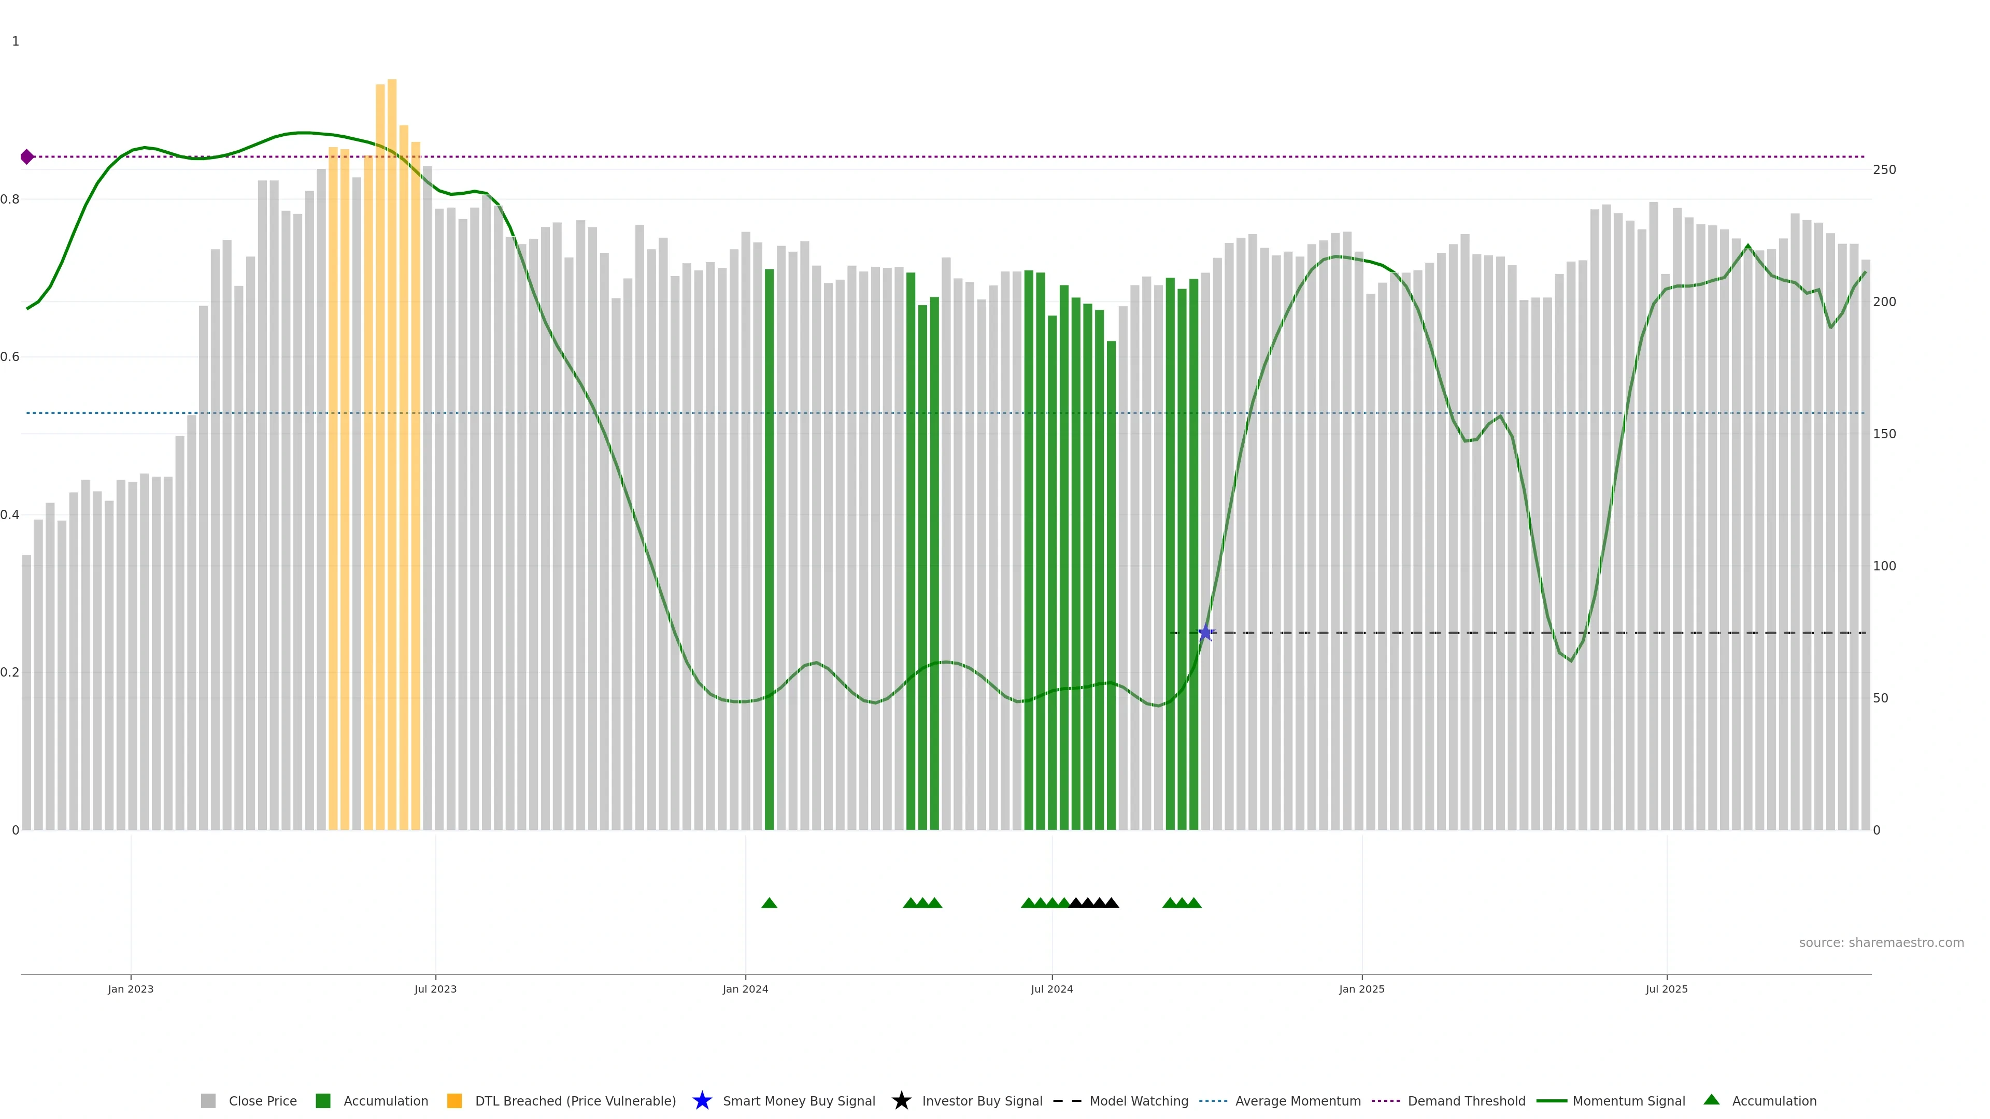Viewport: 1990px width, 1119px height.
Task: Click the green triangle Accumulation legend icon
Action: (1711, 1100)
